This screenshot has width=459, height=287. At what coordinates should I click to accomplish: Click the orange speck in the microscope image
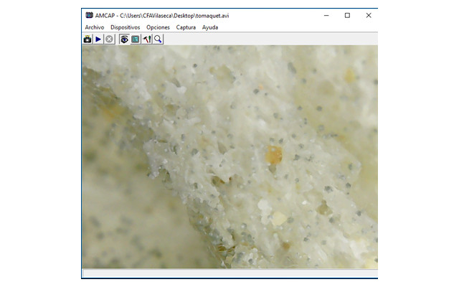click(x=274, y=154)
